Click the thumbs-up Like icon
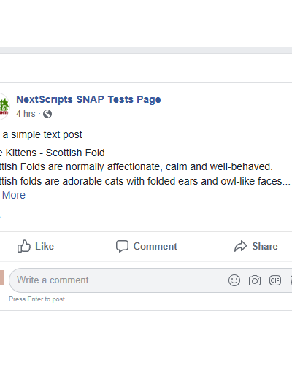 click(24, 246)
